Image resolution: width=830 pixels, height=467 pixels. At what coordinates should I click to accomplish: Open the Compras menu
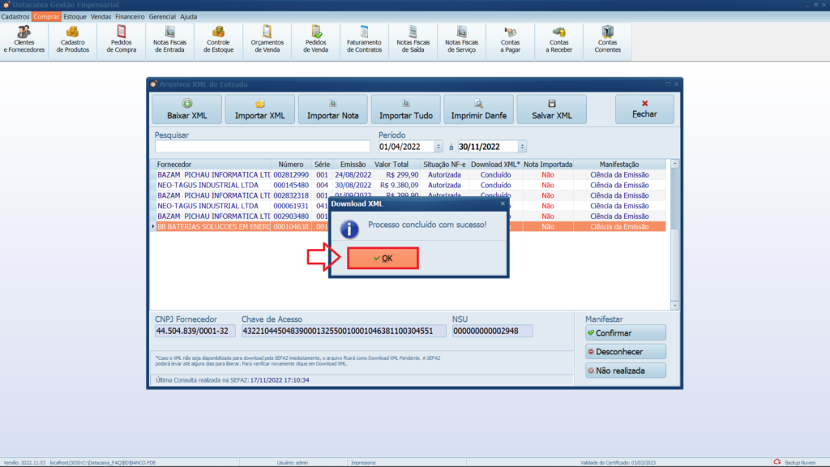(46, 16)
